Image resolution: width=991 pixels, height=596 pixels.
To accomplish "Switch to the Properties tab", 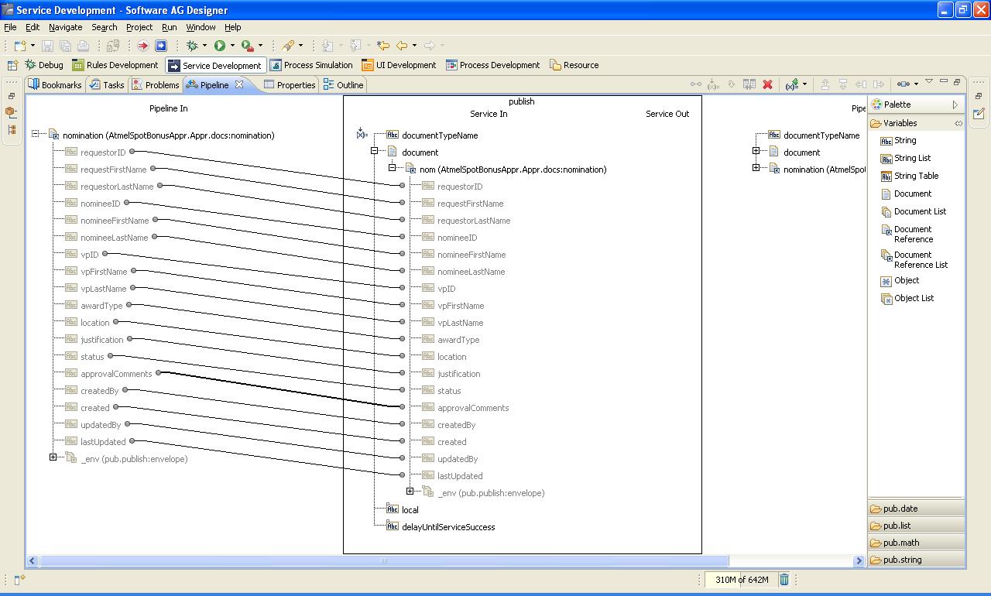I will point(290,85).
